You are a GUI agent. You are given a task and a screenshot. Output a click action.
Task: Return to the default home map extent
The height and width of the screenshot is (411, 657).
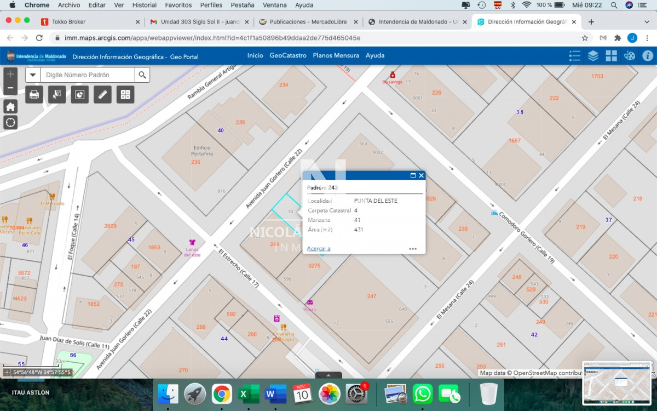click(10, 107)
